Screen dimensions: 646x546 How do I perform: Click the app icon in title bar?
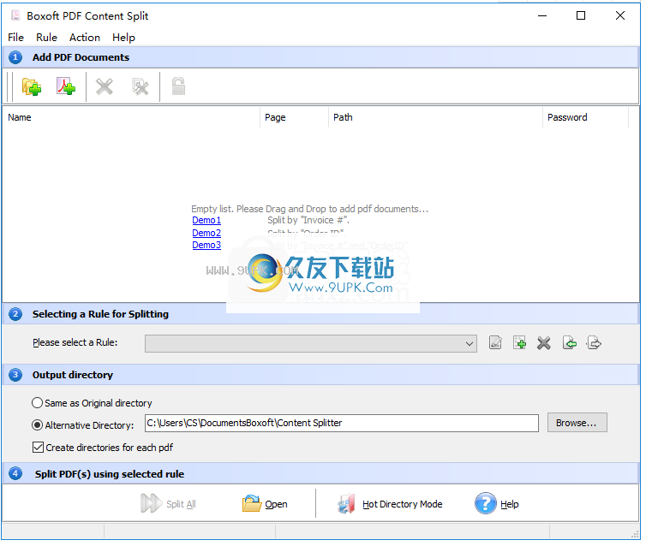pos(15,15)
